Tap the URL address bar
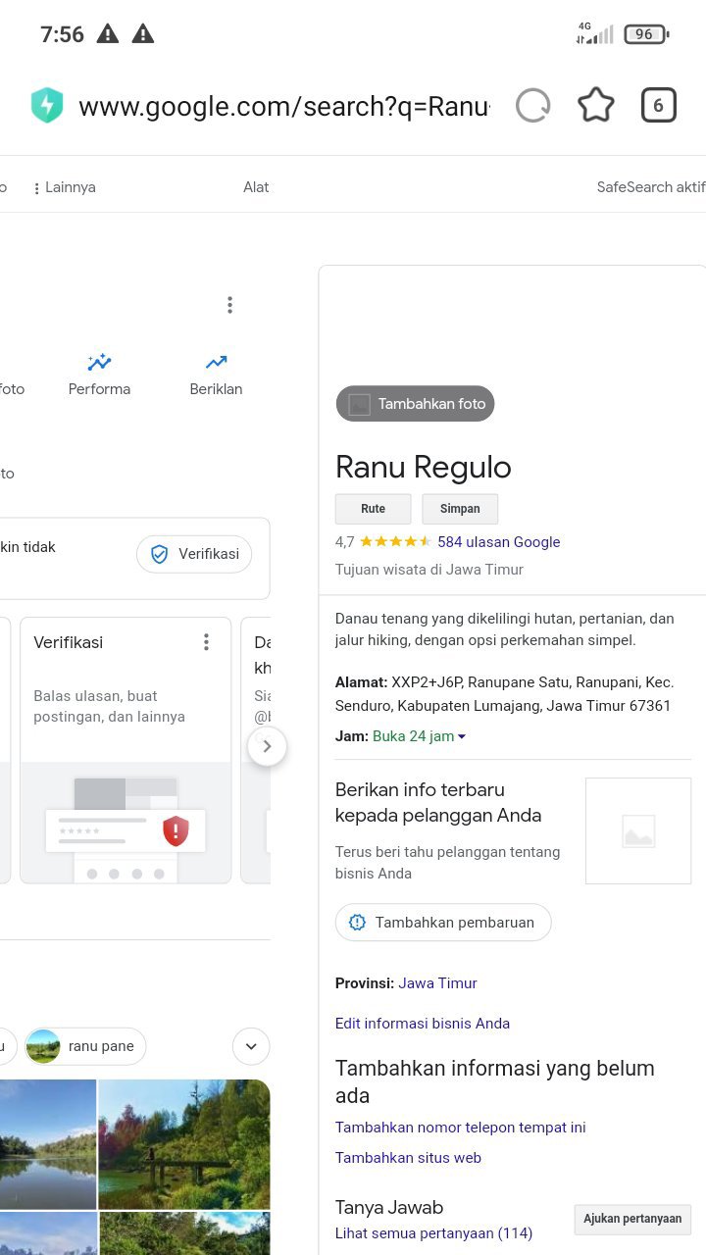 [x=284, y=106]
